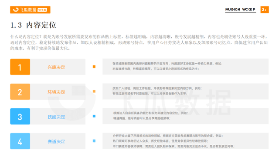Image resolution: width=279 pixels, height=156 pixels.
Task: Click the blue square bullet beside 技能决定
Action: (x=94, y=116)
